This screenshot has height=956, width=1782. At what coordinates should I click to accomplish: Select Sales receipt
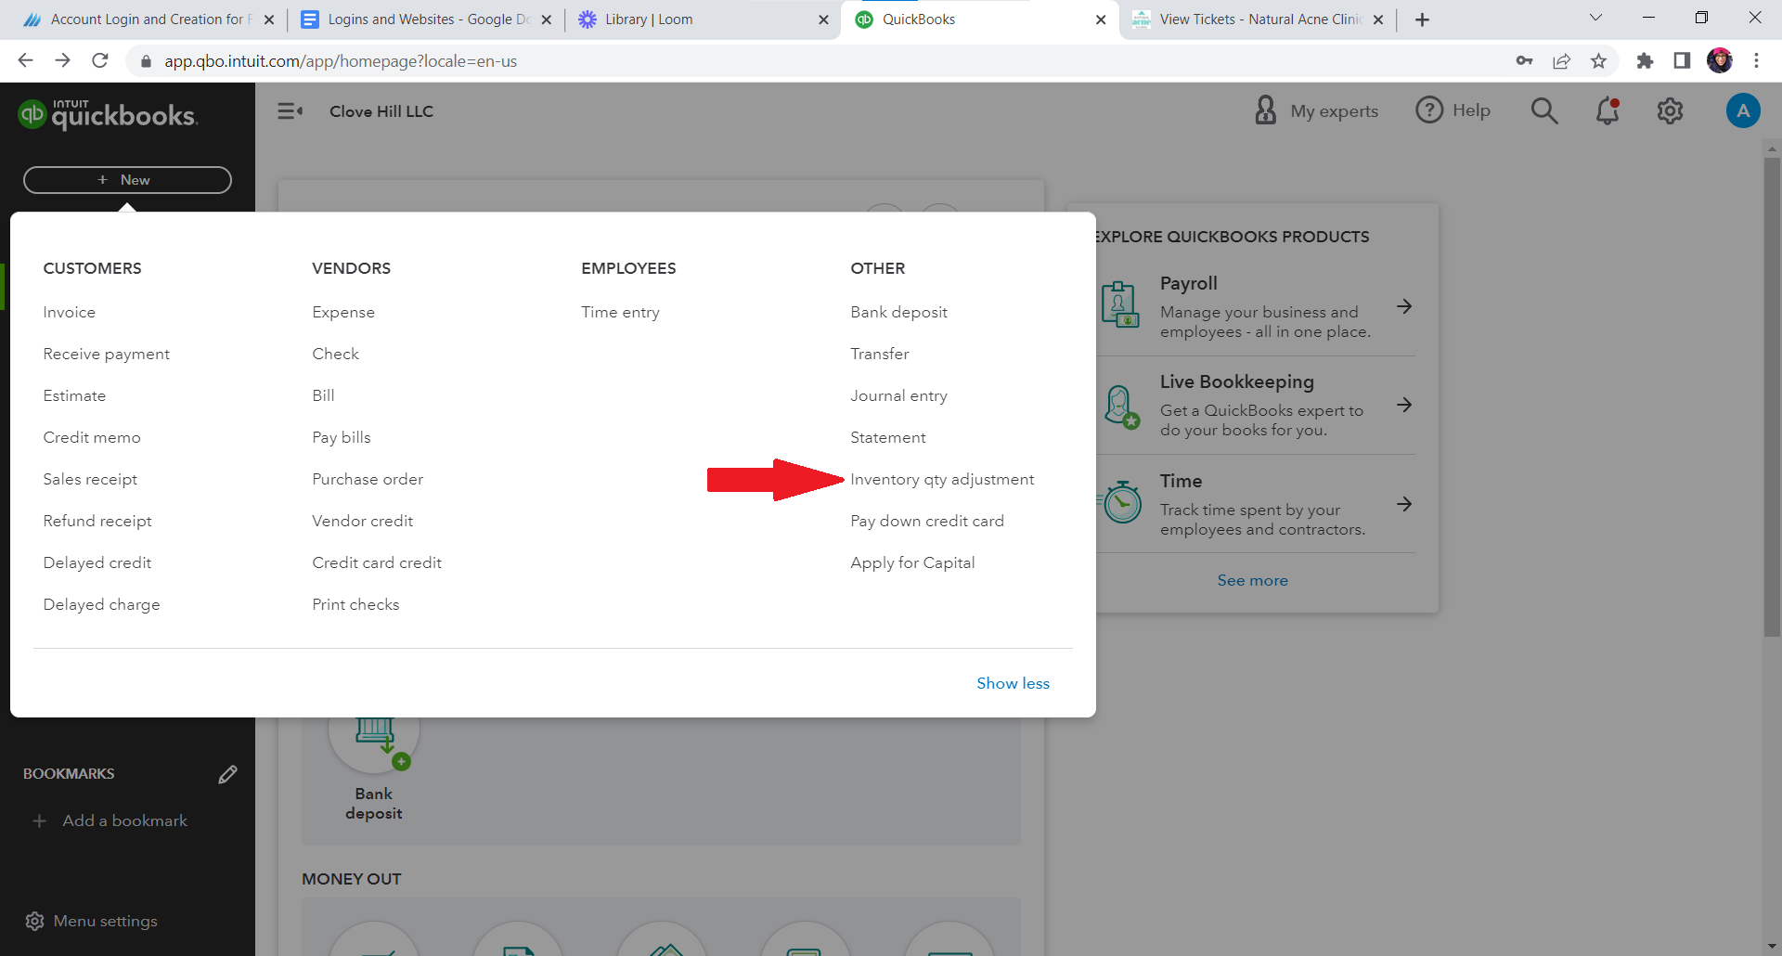(90, 479)
